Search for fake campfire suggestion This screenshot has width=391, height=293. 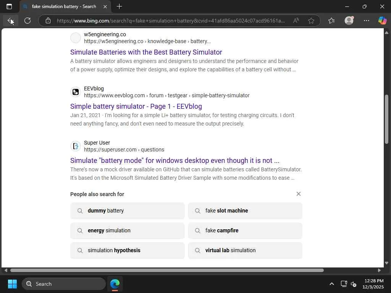(245, 231)
